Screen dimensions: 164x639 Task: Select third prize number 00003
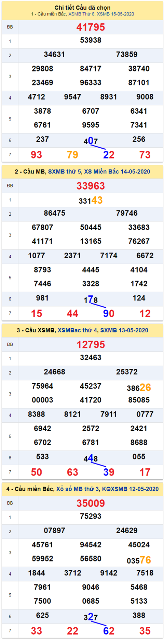tap(42, 400)
